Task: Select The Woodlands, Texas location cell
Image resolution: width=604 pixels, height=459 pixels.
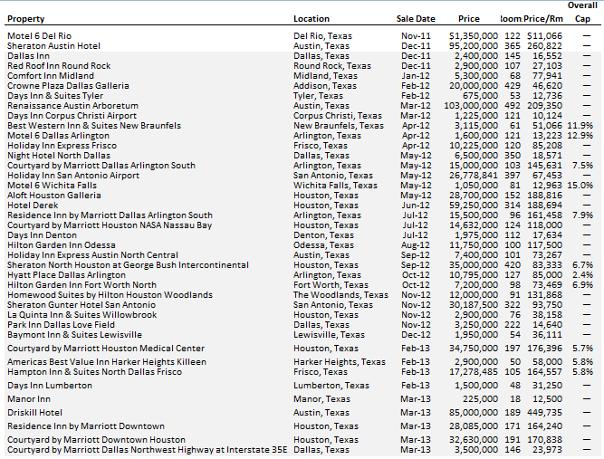Action: pos(340,295)
